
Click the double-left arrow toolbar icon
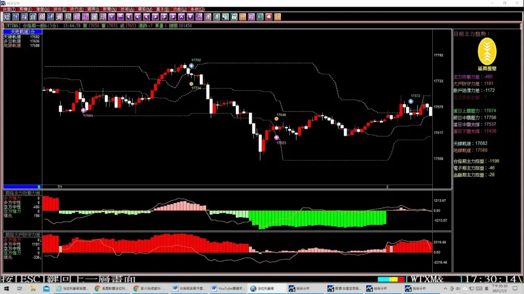138,17
